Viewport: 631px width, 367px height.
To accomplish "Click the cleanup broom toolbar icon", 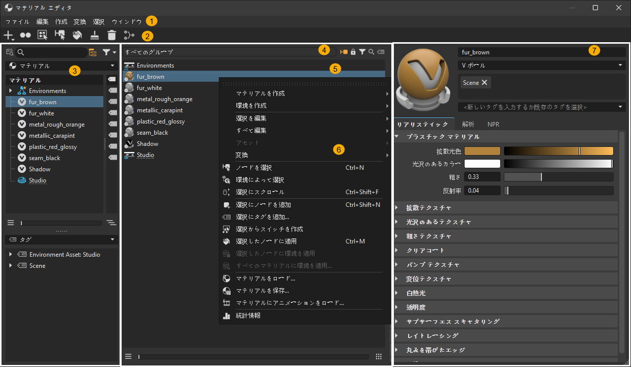I will click(95, 36).
